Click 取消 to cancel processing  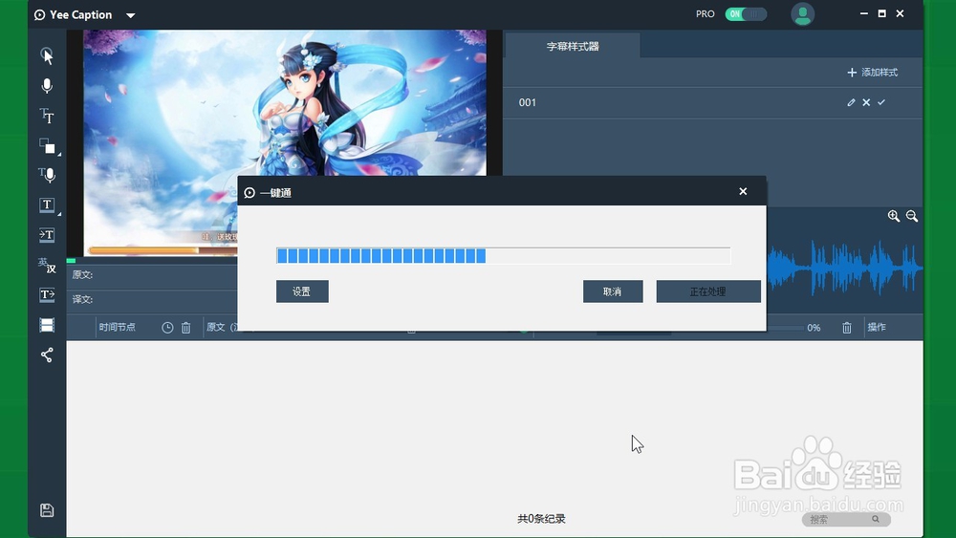point(613,291)
